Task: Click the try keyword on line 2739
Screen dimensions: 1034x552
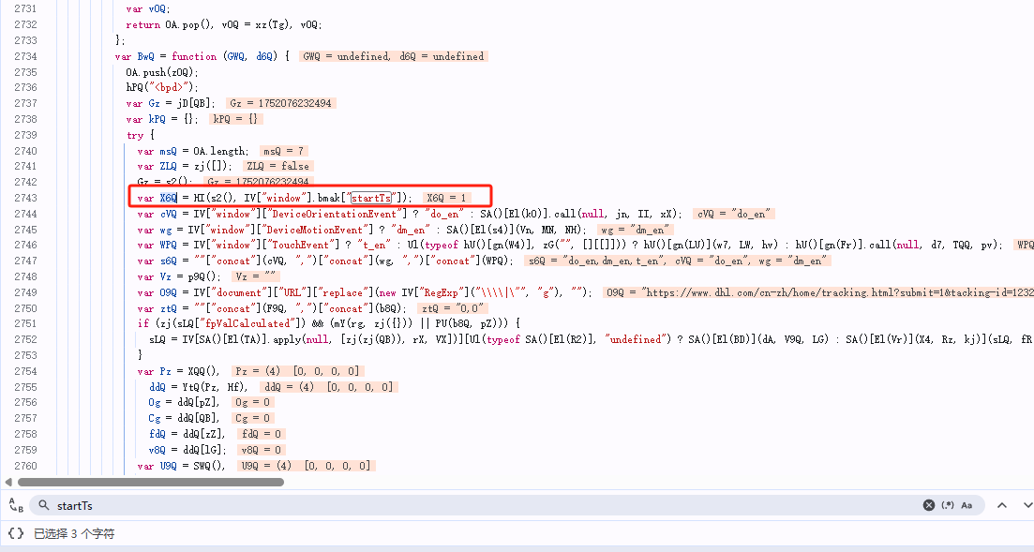Action: [x=135, y=135]
